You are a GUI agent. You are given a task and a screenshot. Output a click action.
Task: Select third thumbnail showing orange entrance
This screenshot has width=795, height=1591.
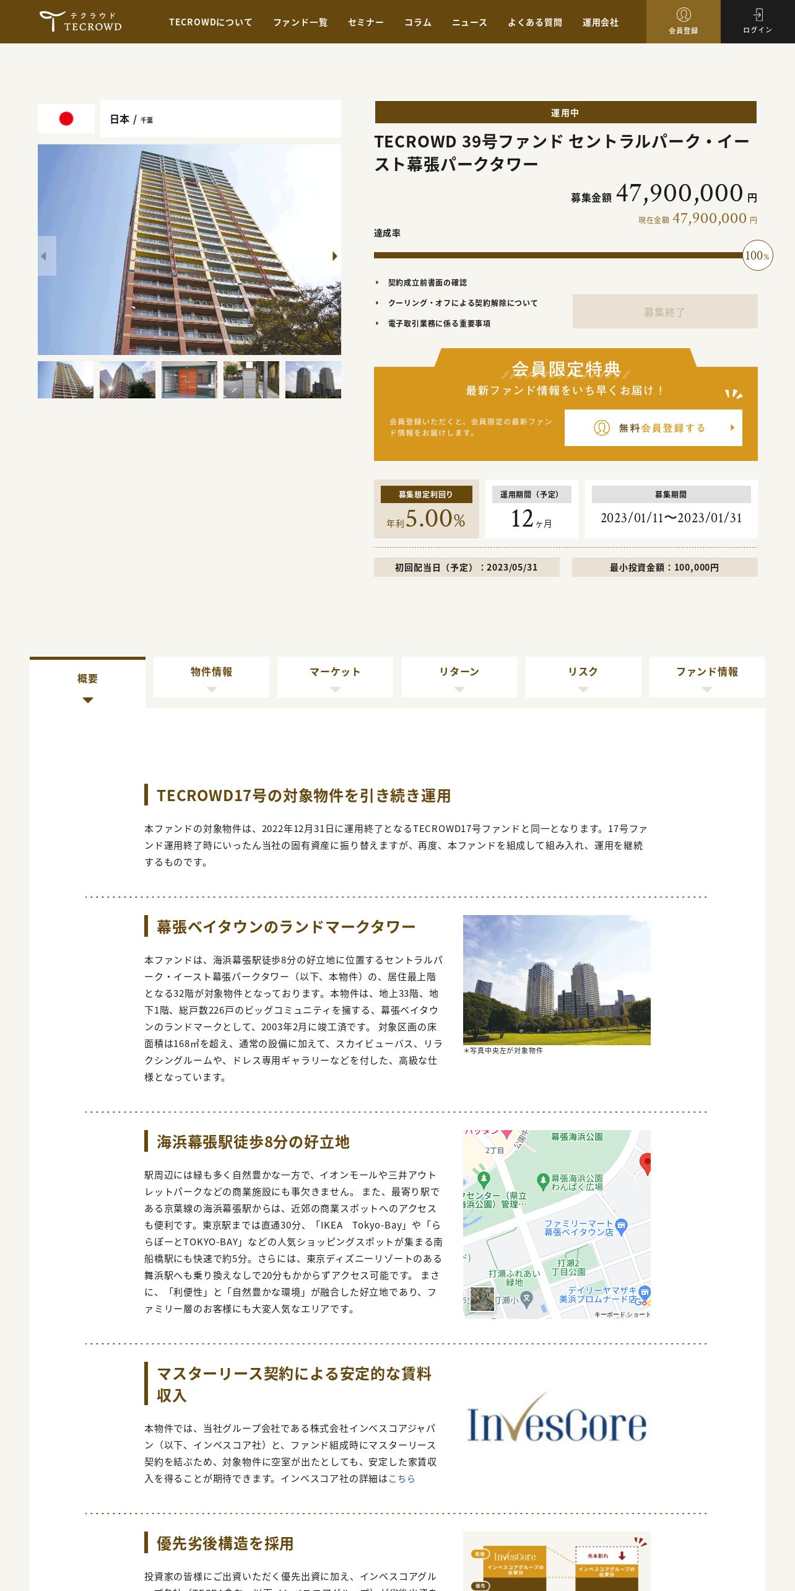click(x=189, y=380)
